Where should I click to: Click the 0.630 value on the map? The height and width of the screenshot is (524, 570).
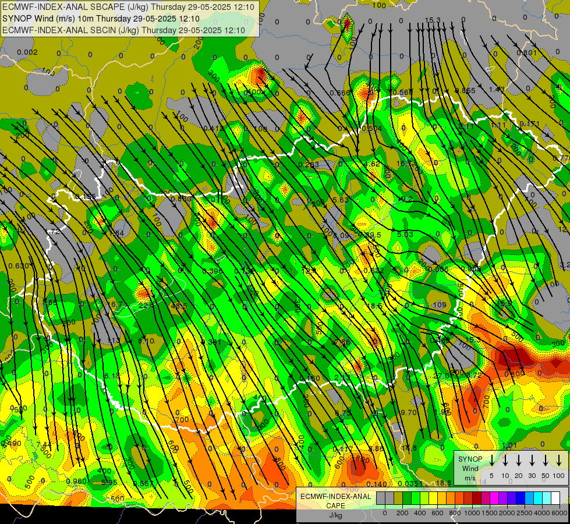19,266
